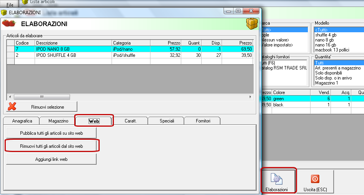Click Rimuovi tutti gli articoli dal sito web
Viewport: 364px width, 195px height.
tap(51, 146)
